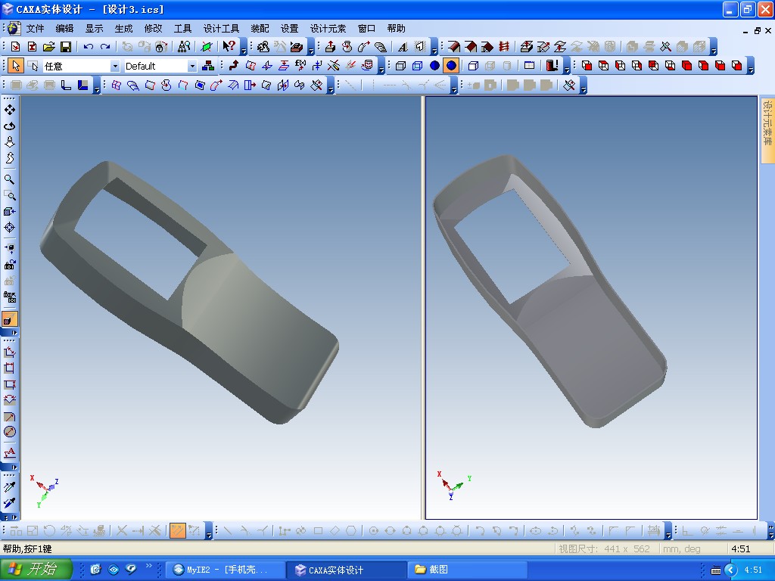775x581 pixels.
Task: Click the f(x) parameter table icon
Action: [x=300, y=66]
